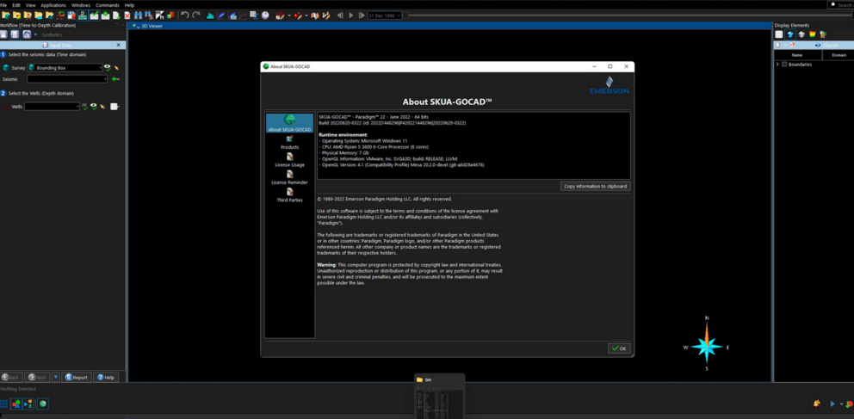Click the document with green arrow import icon
The width and height of the screenshot is (854, 419).
[116, 15]
